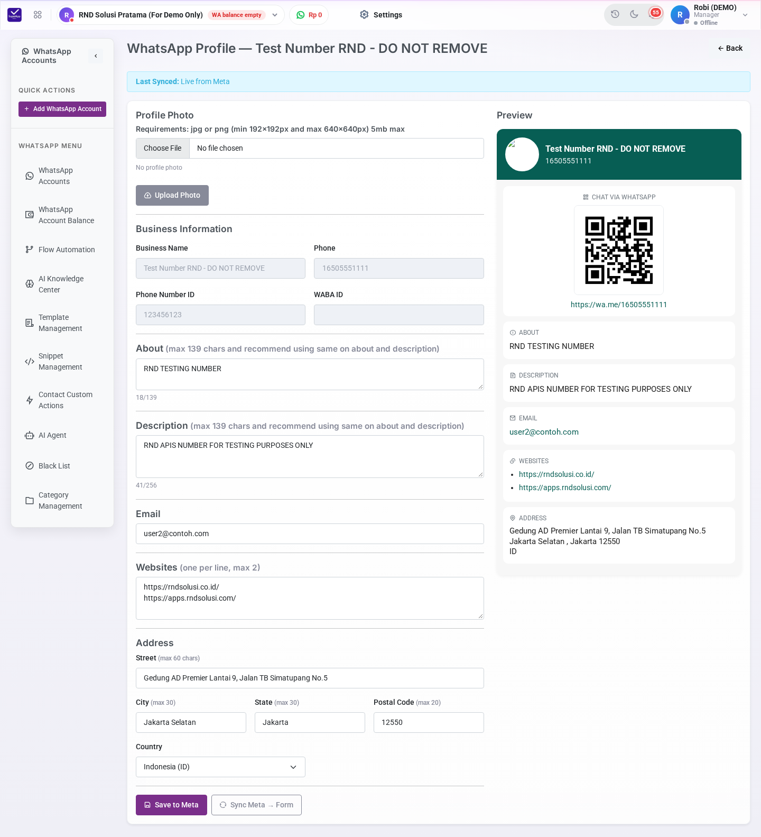761x837 pixels.
Task: Go to Category Management
Action: click(62, 501)
